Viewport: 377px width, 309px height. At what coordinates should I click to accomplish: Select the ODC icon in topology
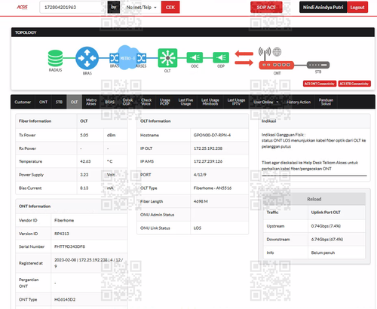195,58
